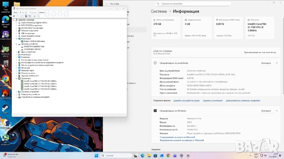This screenshot has height=159, width=284.
Task: Click the back arrow in Device Manager toolbar
Action: (14, 16)
